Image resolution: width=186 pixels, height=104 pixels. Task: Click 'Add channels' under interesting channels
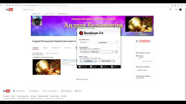click(142, 70)
